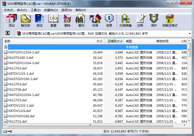
Task: Click size value 52,208
Action: (98, 116)
